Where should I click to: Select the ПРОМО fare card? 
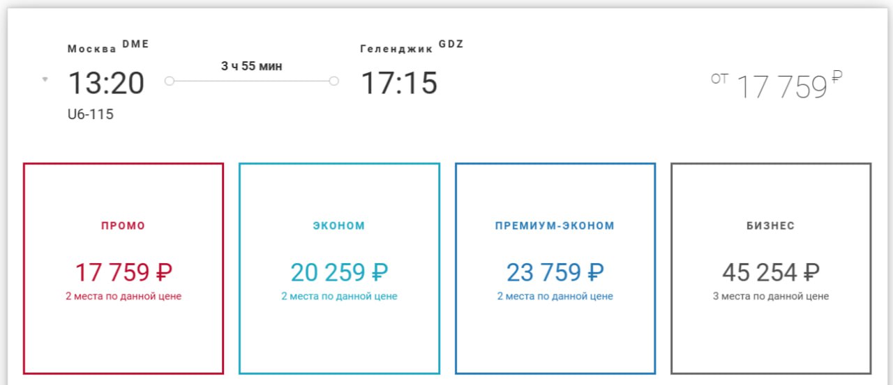tap(123, 269)
